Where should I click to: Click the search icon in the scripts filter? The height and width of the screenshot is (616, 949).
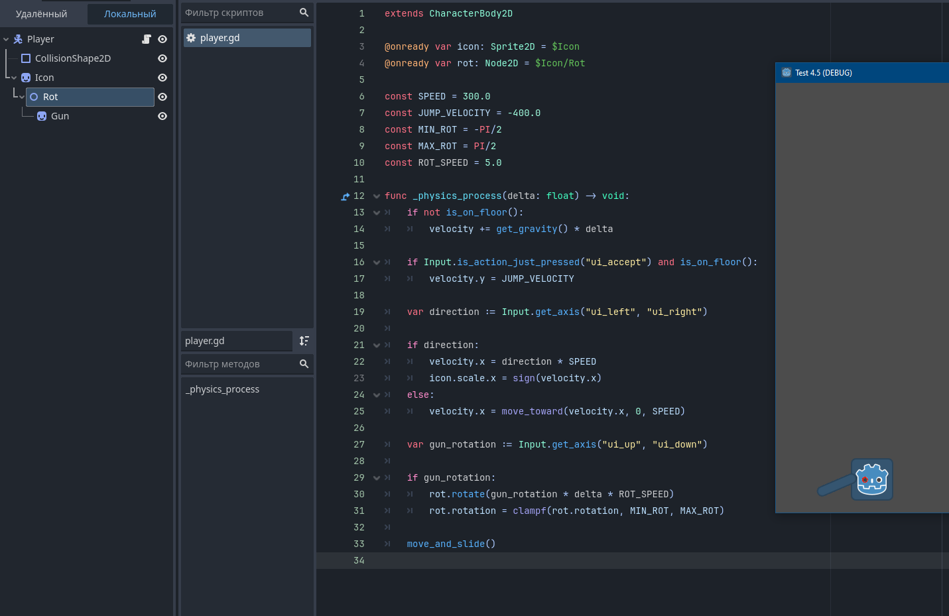(304, 13)
